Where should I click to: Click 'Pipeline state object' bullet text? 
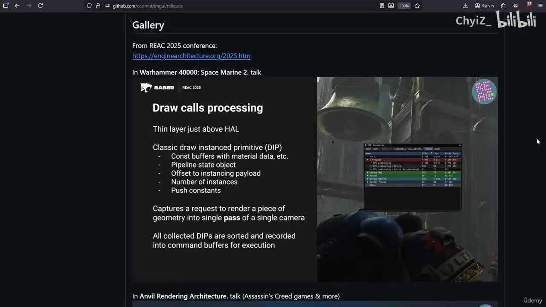(203, 165)
